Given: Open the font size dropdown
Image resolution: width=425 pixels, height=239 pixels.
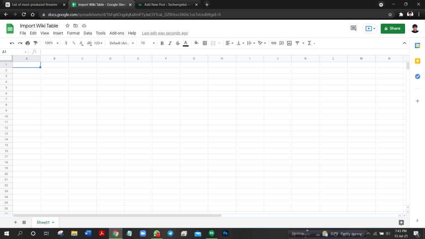Looking at the screenshot, I should (147, 43).
